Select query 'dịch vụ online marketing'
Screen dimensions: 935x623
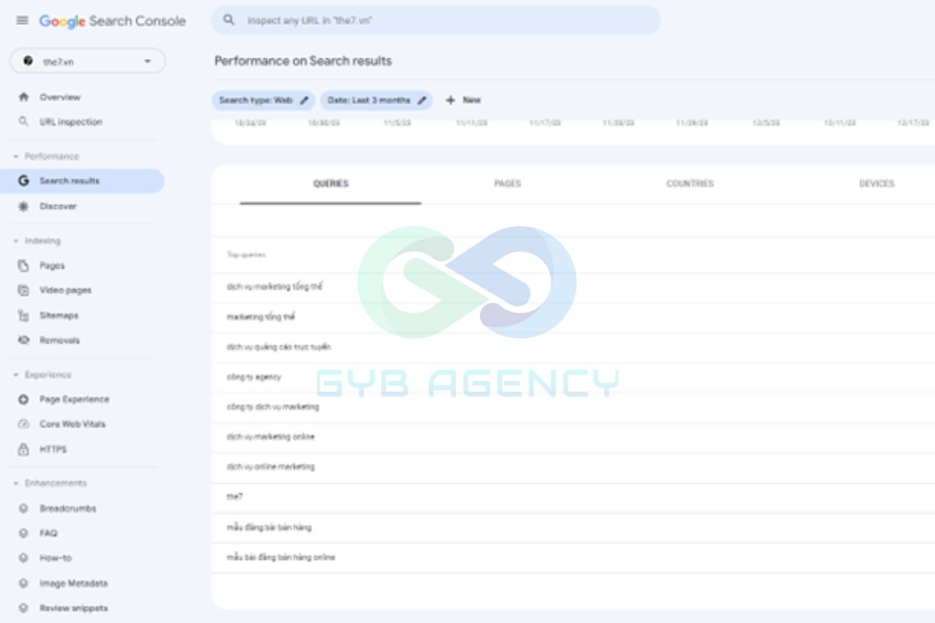pyautogui.click(x=270, y=467)
